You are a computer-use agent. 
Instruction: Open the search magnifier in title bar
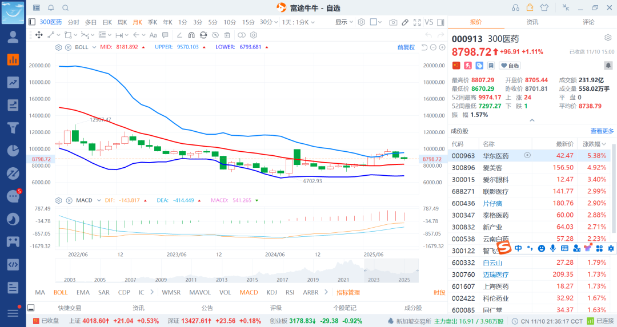click(x=65, y=7)
